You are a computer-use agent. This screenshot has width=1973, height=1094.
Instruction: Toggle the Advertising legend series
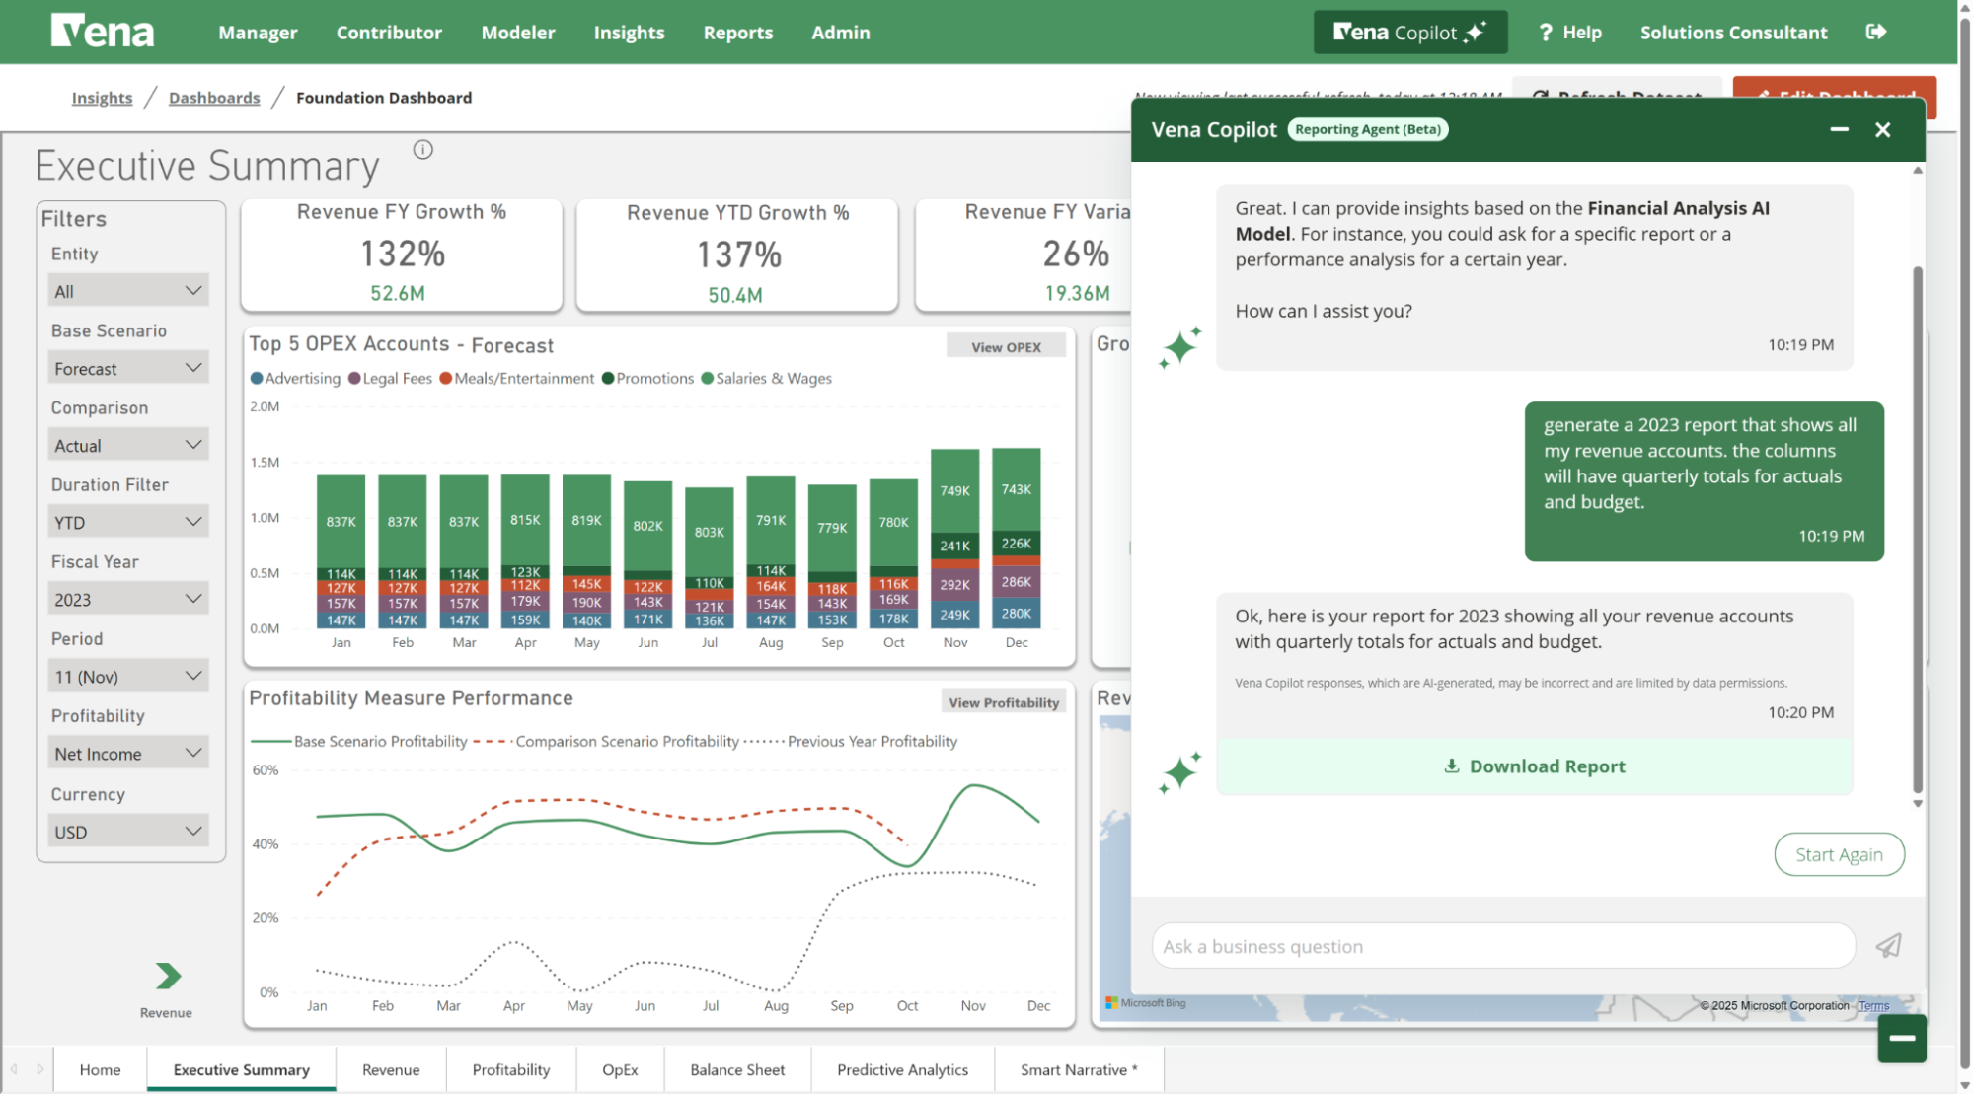295,379
